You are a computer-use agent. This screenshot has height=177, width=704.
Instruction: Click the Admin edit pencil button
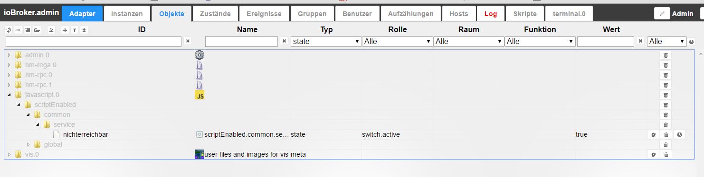662,14
